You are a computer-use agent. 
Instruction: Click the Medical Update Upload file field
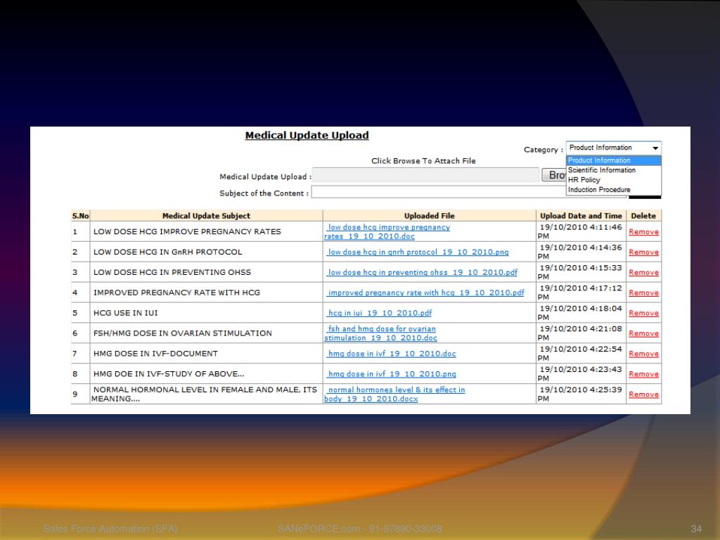(425, 175)
